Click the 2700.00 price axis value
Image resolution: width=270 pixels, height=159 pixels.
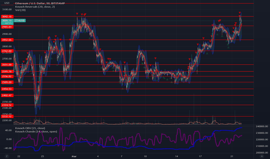pos(7,59)
